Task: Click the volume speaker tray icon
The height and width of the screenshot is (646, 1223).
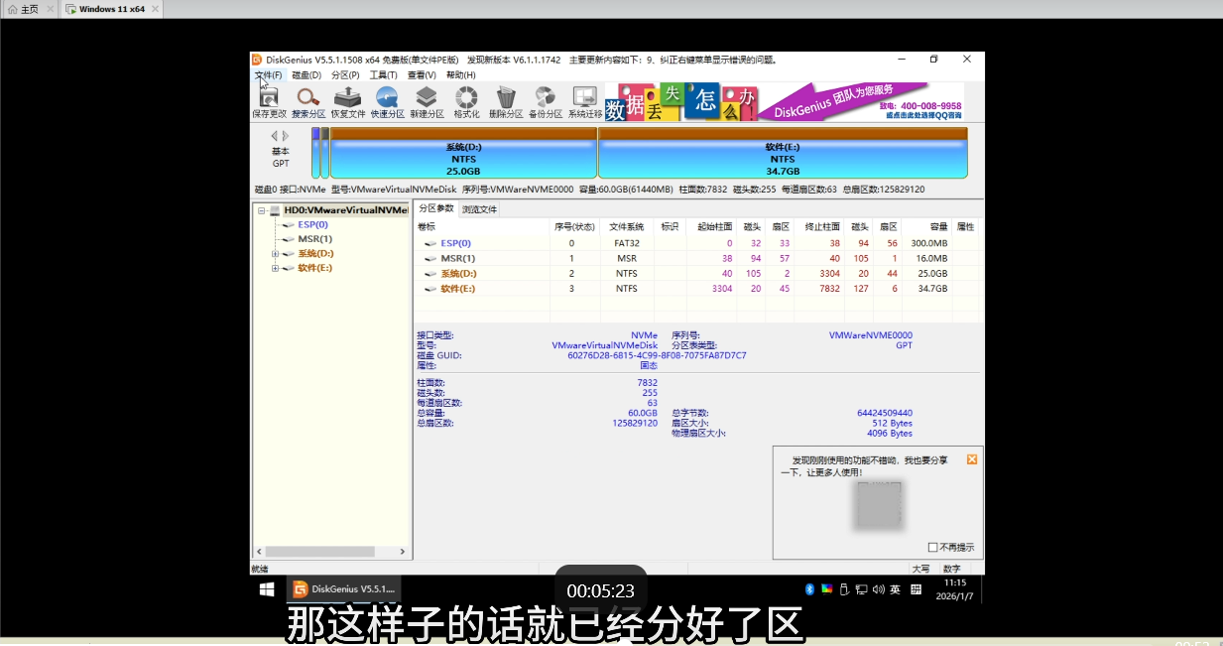Action: [877, 589]
